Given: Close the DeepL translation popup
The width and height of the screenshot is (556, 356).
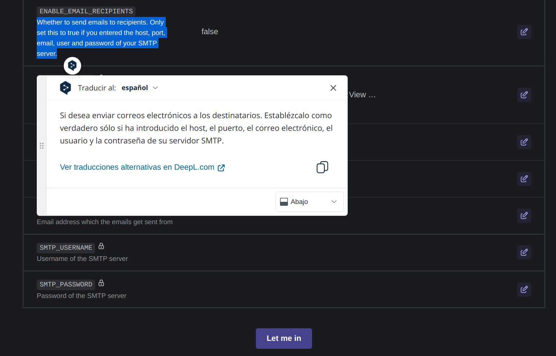Looking at the screenshot, I should 333,88.
